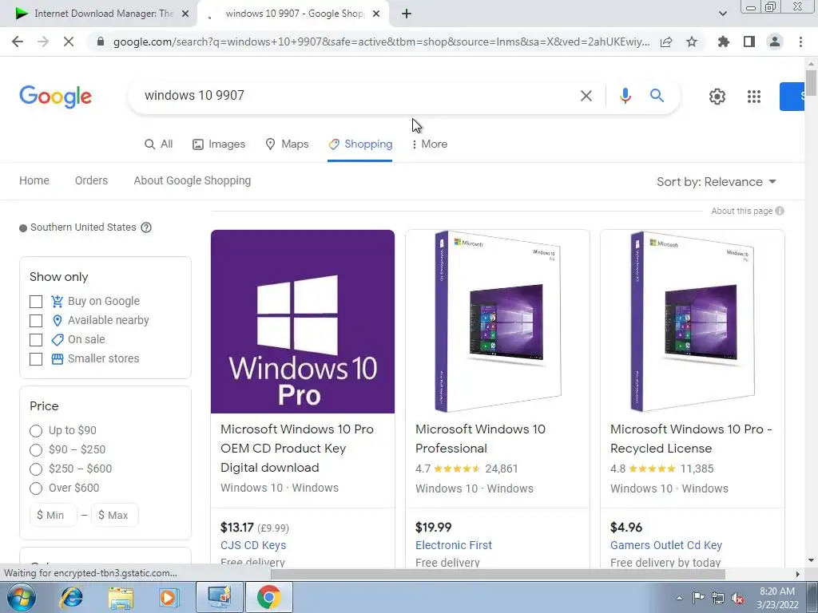Toggle the Chrome side panel icon
The image size is (818, 613).
click(749, 42)
